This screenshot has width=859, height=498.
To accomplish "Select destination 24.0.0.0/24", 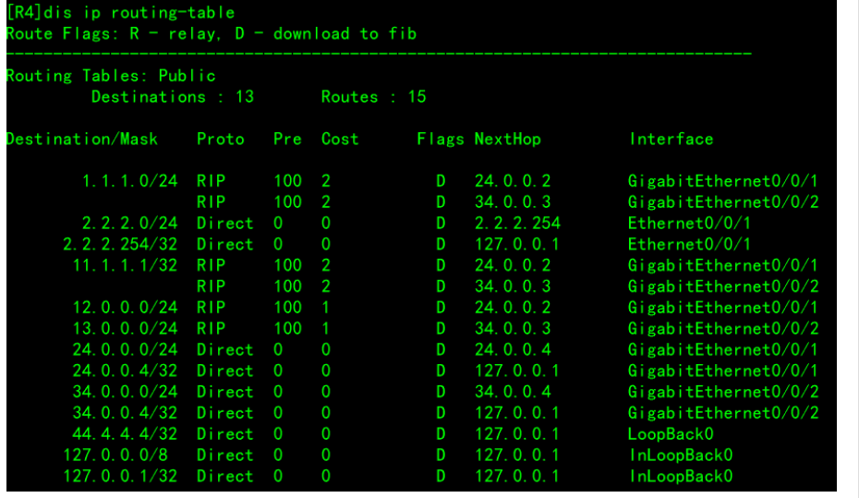I will pos(125,350).
